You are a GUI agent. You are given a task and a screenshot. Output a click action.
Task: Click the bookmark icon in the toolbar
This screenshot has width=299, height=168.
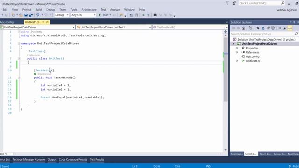point(155,15)
